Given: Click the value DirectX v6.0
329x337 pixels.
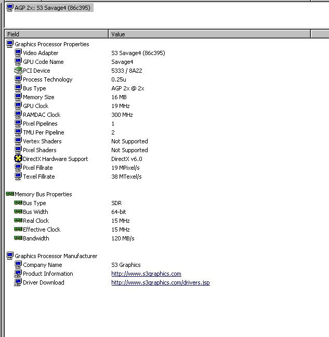Looking at the screenshot, I should [x=127, y=159].
